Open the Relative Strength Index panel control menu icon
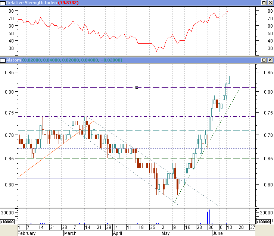Image resolution: width=274 pixels, height=236 pixels. click(x=3, y=3)
